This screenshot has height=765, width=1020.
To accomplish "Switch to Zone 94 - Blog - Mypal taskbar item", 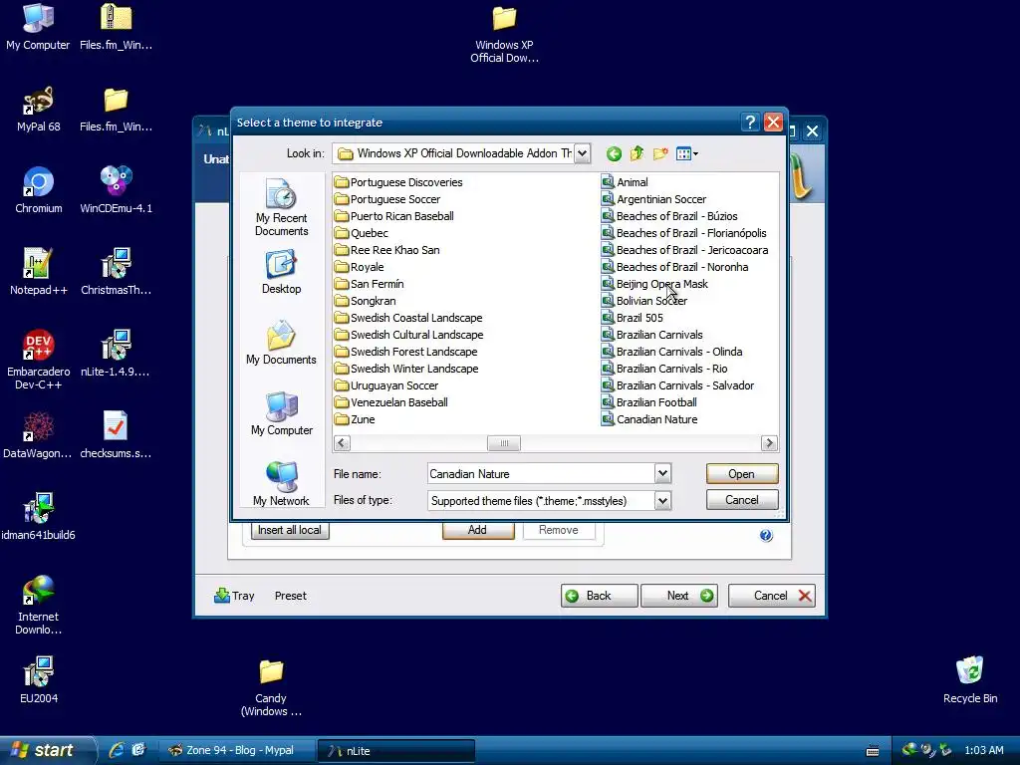I will coord(237,751).
